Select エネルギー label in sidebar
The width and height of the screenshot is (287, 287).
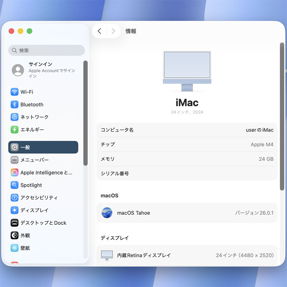click(x=32, y=130)
